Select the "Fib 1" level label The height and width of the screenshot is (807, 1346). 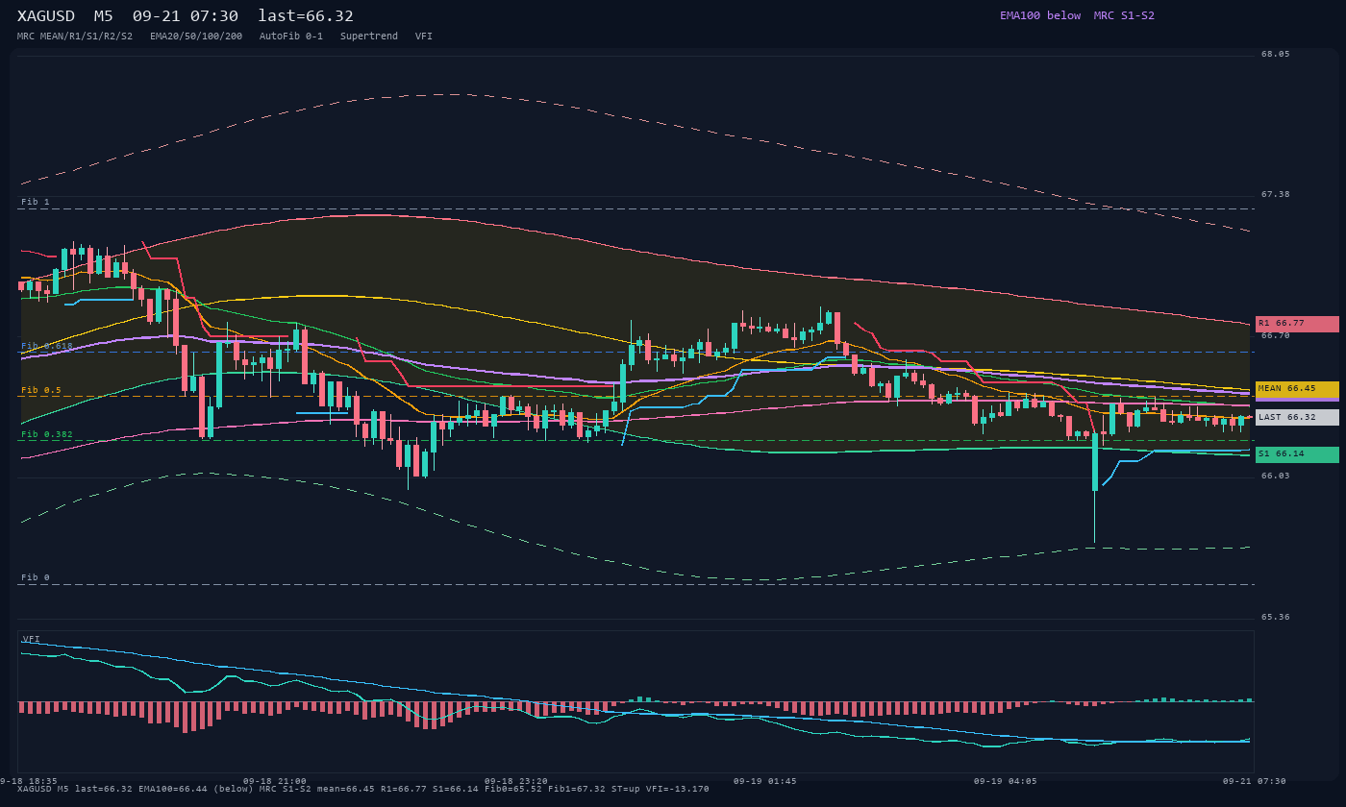[36, 202]
